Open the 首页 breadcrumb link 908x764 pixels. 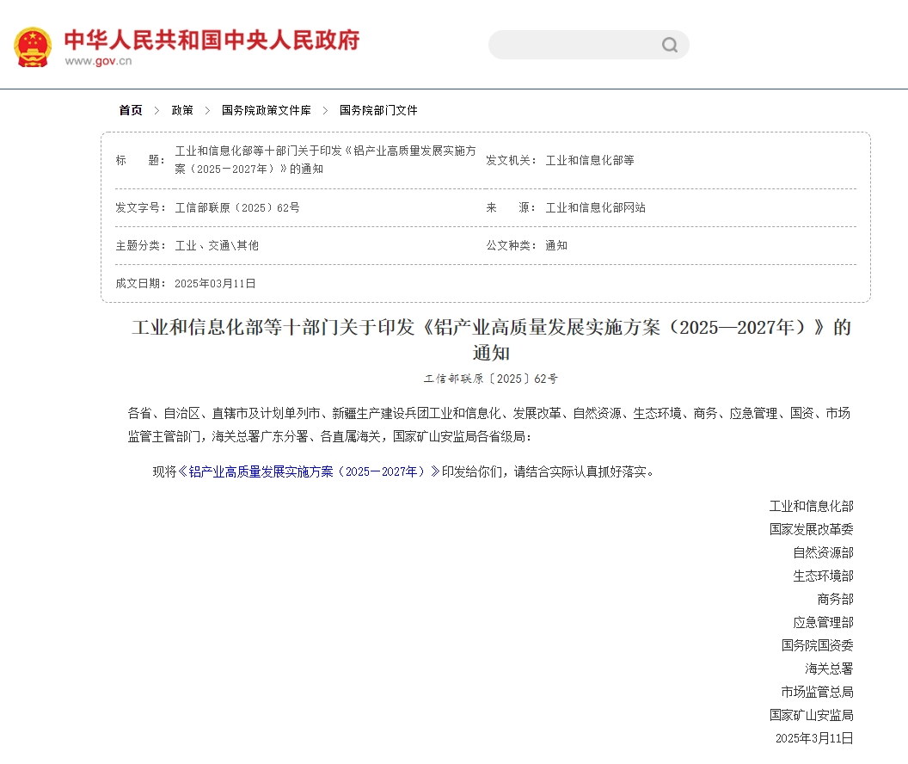(x=129, y=110)
